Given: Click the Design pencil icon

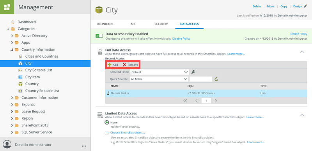Looking at the screenshot, I should (x=305, y=6).
